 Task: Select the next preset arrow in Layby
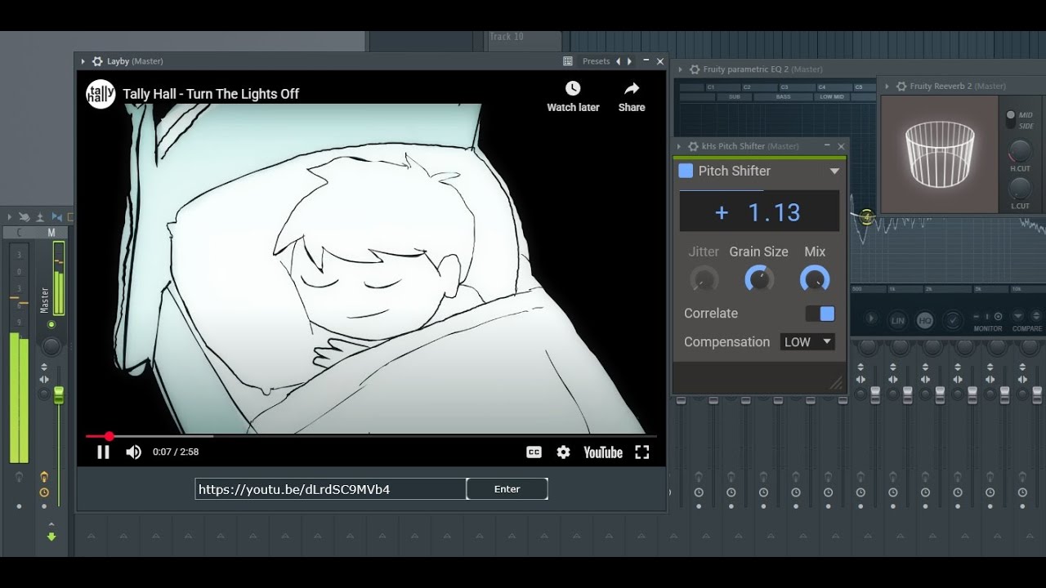click(x=629, y=61)
